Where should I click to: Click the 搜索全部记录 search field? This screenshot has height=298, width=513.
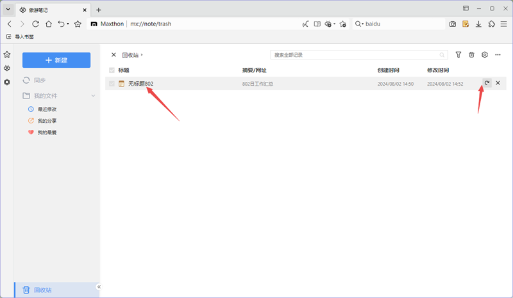[x=356, y=55]
